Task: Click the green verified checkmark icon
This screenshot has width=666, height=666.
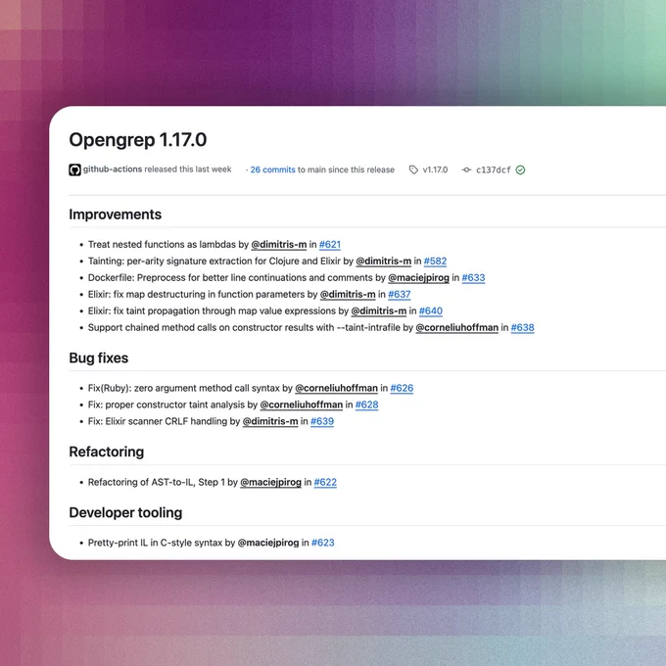Action: coord(520,169)
